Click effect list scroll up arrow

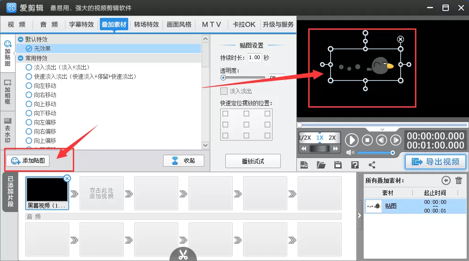pyautogui.click(x=205, y=39)
